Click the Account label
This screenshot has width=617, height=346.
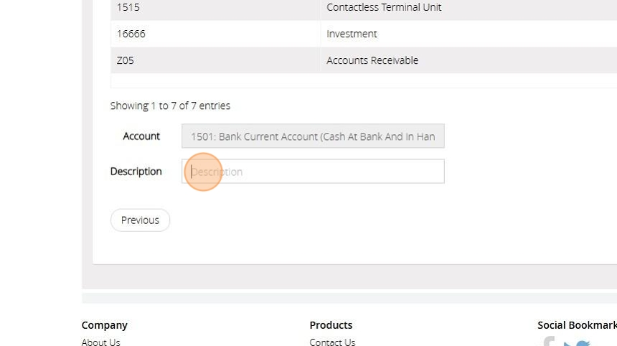point(141,136)
